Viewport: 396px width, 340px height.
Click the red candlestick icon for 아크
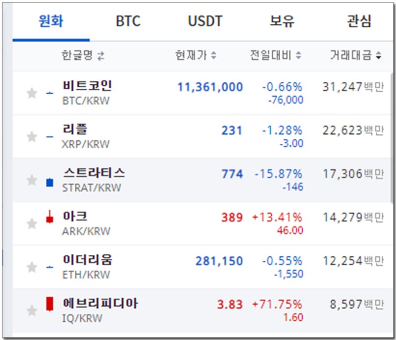tap(50, 217)
